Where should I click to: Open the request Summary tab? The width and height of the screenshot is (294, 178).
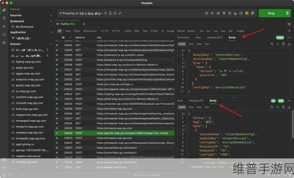pyautogui.click(x=183, y=38)
